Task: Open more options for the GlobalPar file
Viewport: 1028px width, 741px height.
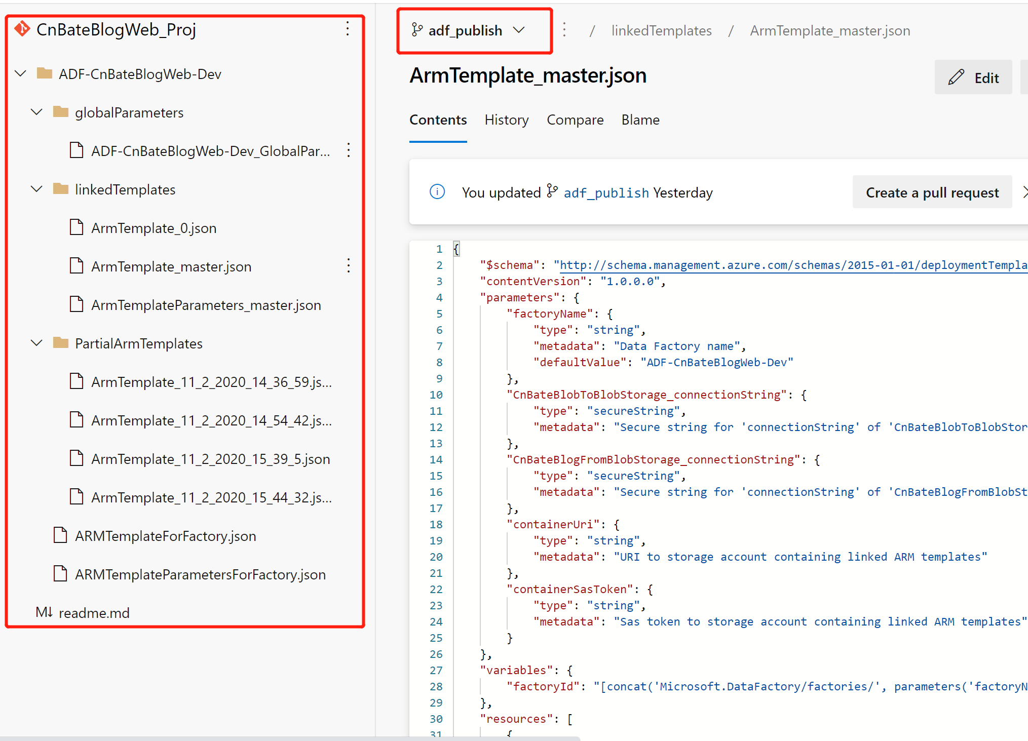Action: point(349,150)
